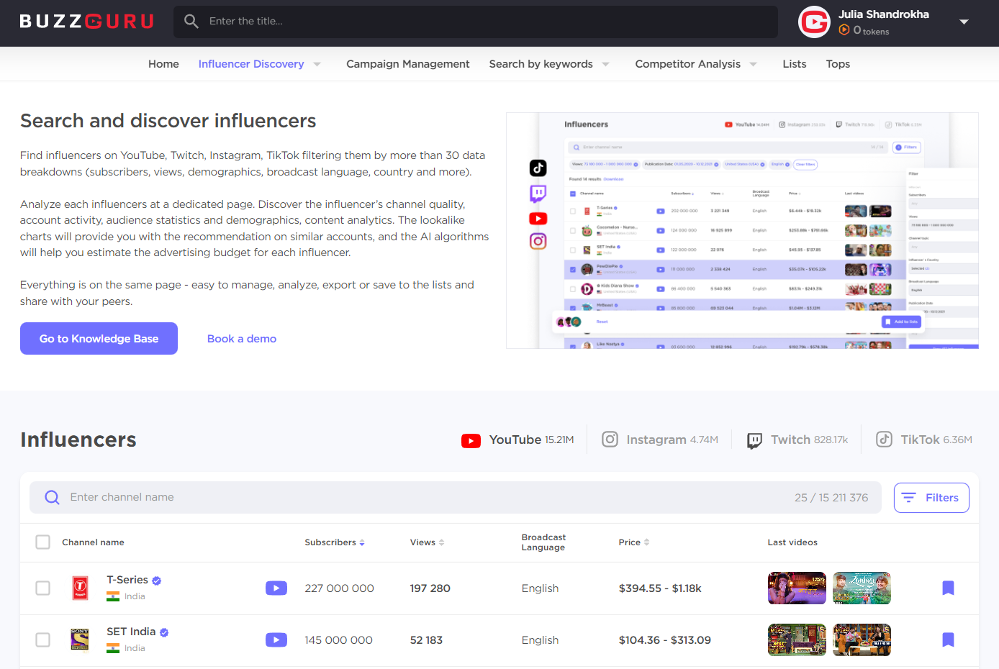Switch to Instagram influencers tab
The width and height of the screenshot is (999, 669).
point(660,440)
